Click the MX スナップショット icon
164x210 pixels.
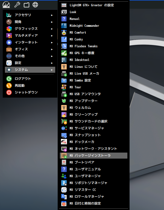tap(64, 135)
